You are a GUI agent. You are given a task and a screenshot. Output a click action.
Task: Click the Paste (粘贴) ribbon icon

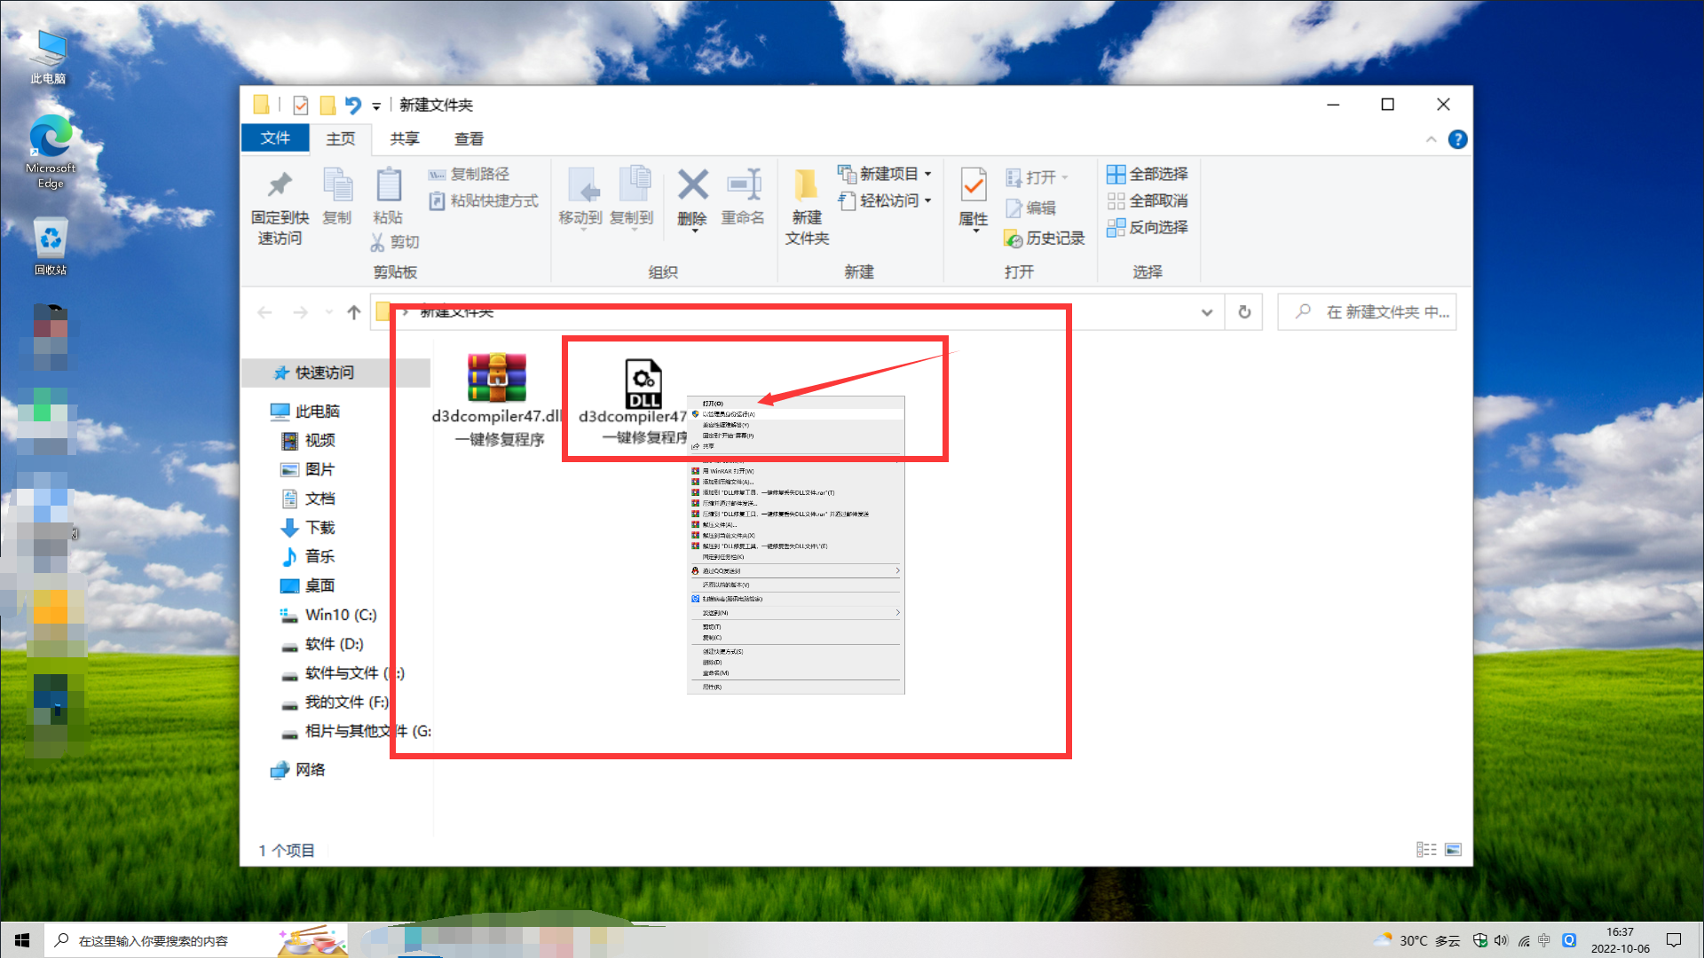point(388,186)
